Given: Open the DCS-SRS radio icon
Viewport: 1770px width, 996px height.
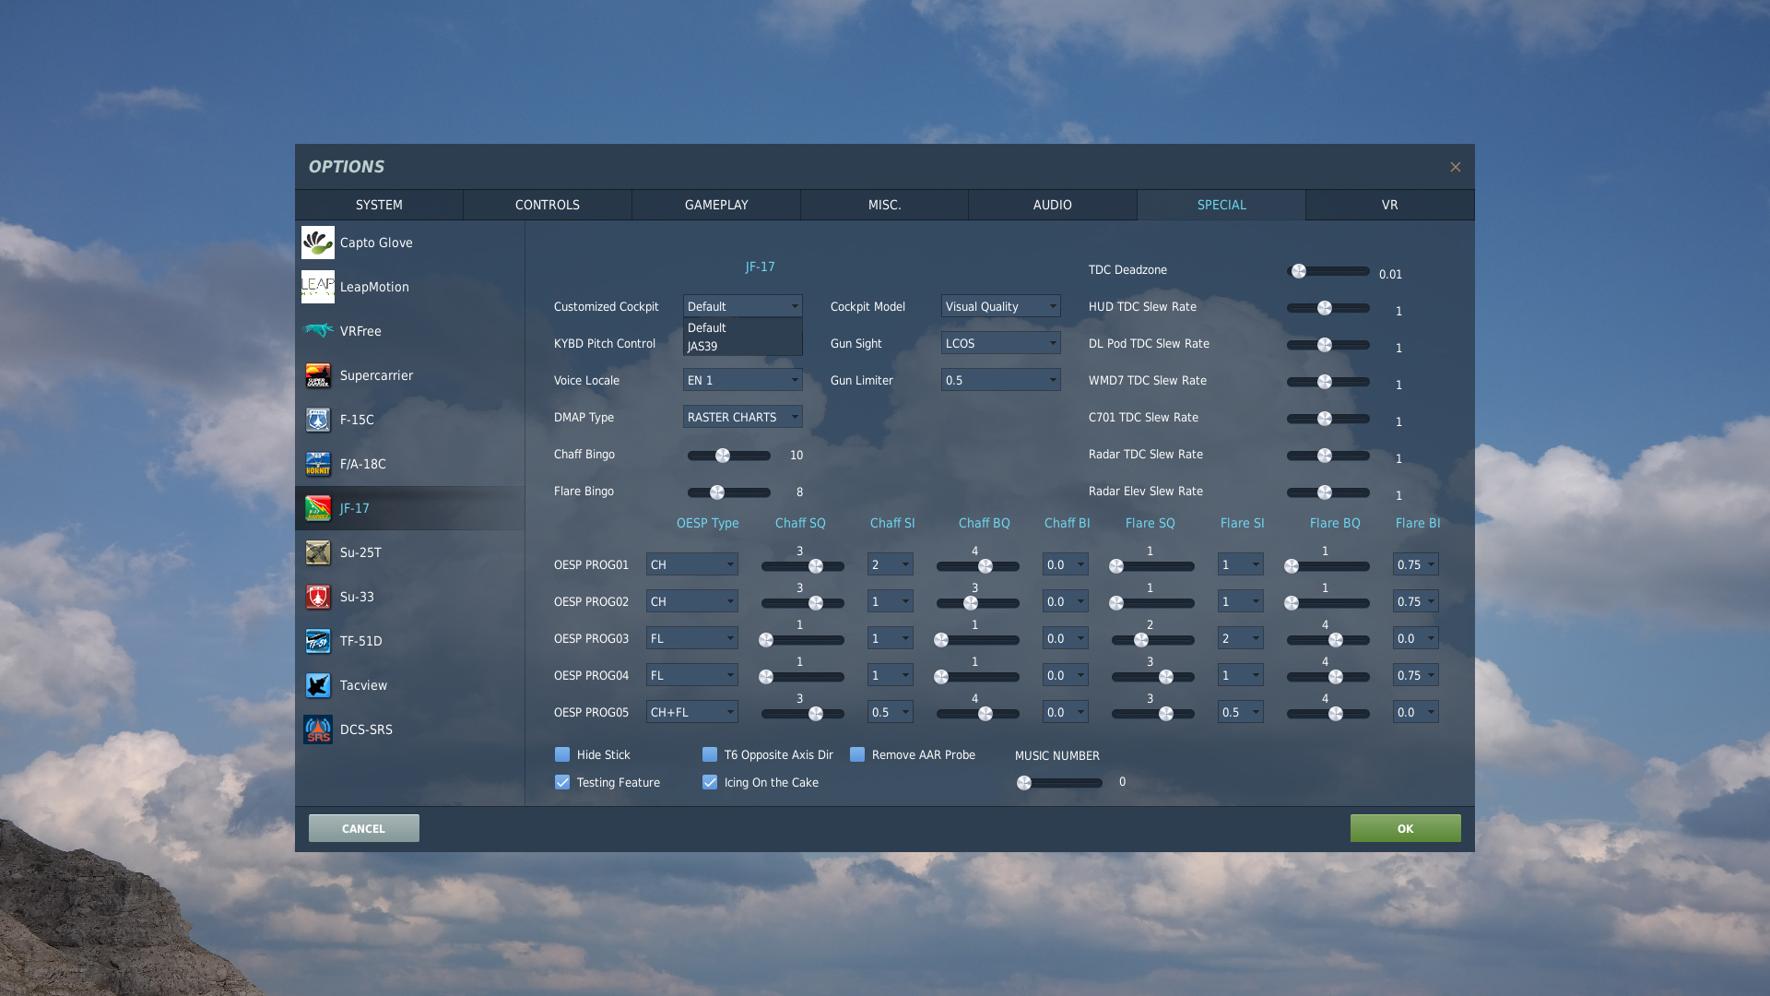Looking at the screenshot, I should pos(317,729).
